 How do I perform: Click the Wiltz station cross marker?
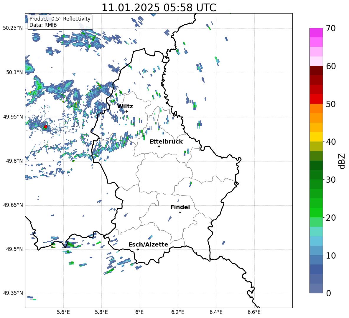(127, 111)
